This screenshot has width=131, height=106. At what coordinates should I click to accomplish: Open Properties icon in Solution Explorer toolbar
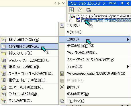pyautogui.click(x=88, y=10)
